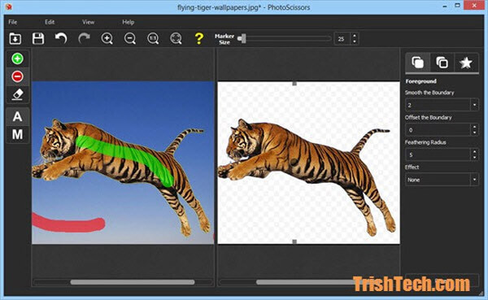
Task: Click the bottom crop handle of the result preview
Action: click(x=294, y=241)
